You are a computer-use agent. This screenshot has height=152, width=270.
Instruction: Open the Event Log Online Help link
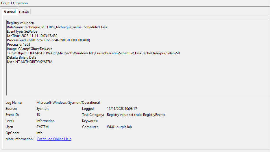54,139
